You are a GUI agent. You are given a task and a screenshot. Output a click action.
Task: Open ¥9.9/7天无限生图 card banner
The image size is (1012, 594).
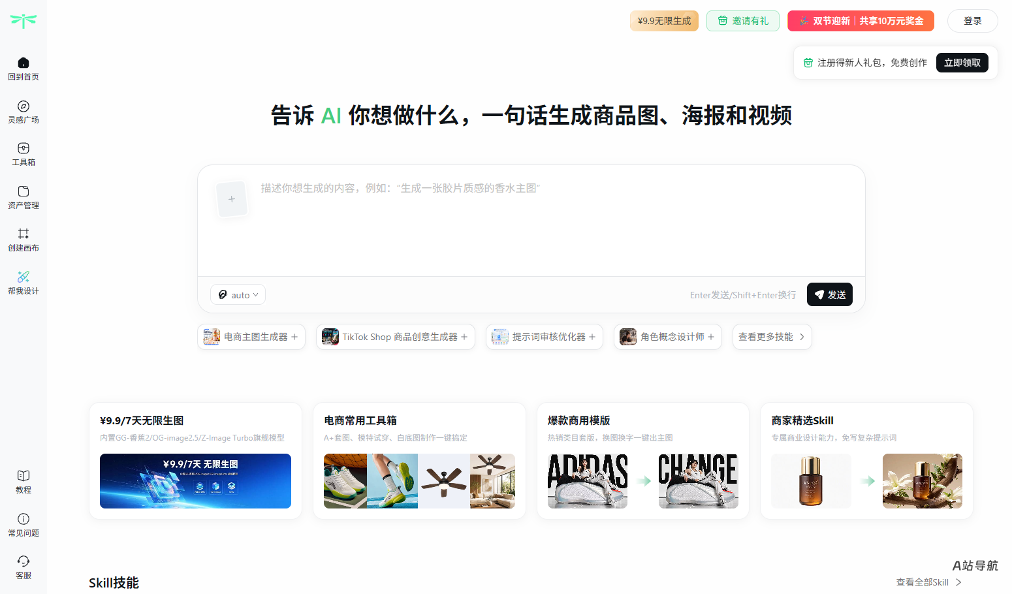coord(196,481)
